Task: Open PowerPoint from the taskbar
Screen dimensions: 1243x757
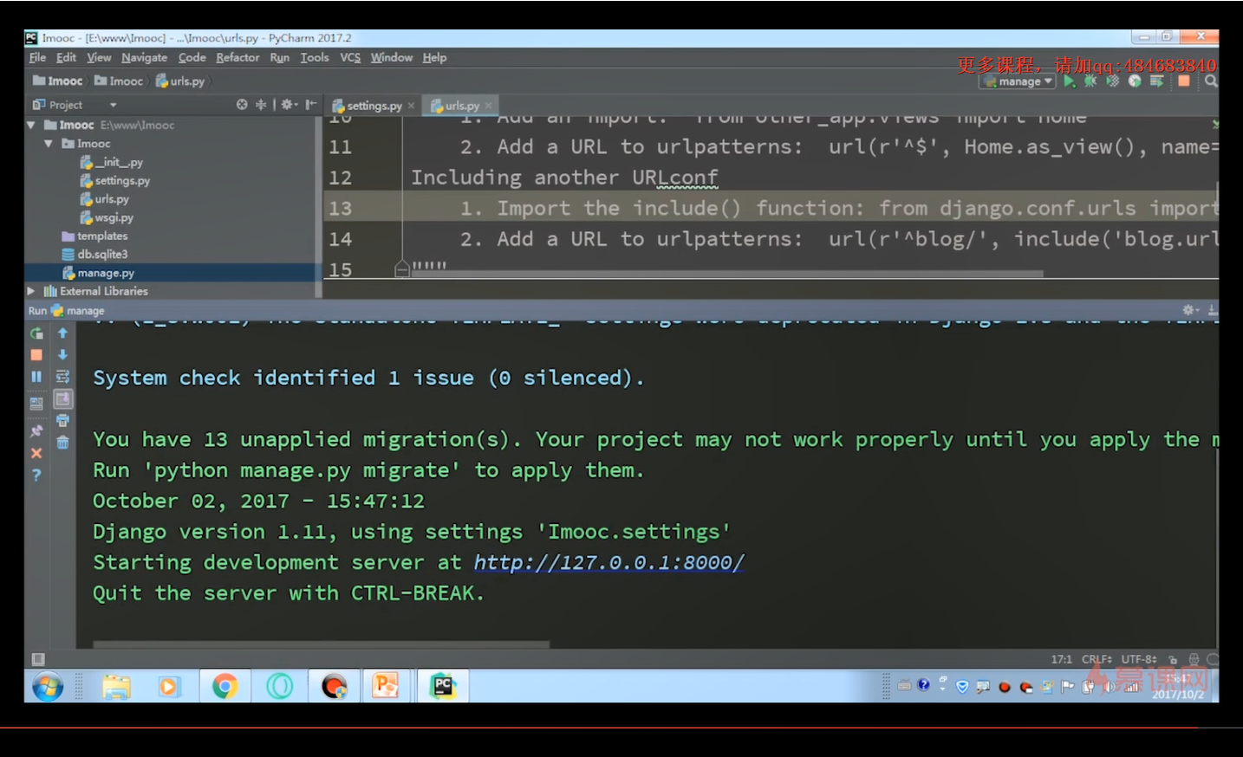Action: pyautogui.click(x=386, y=687)
